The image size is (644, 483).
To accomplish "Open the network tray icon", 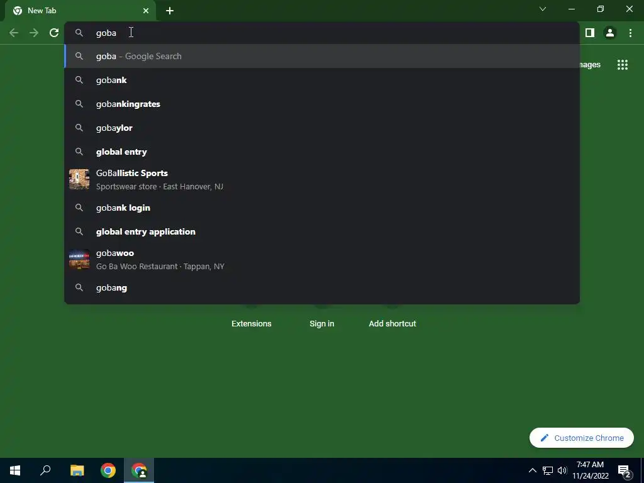I will click(x=548, y=470).
